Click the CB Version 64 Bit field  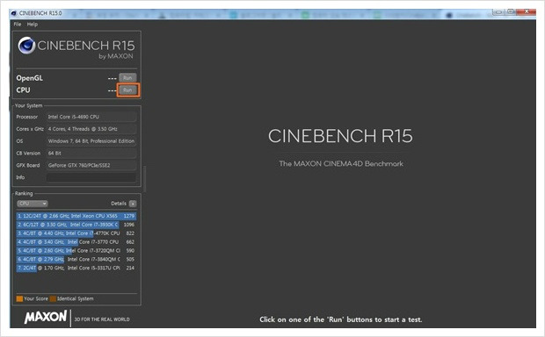click(91, 153)
